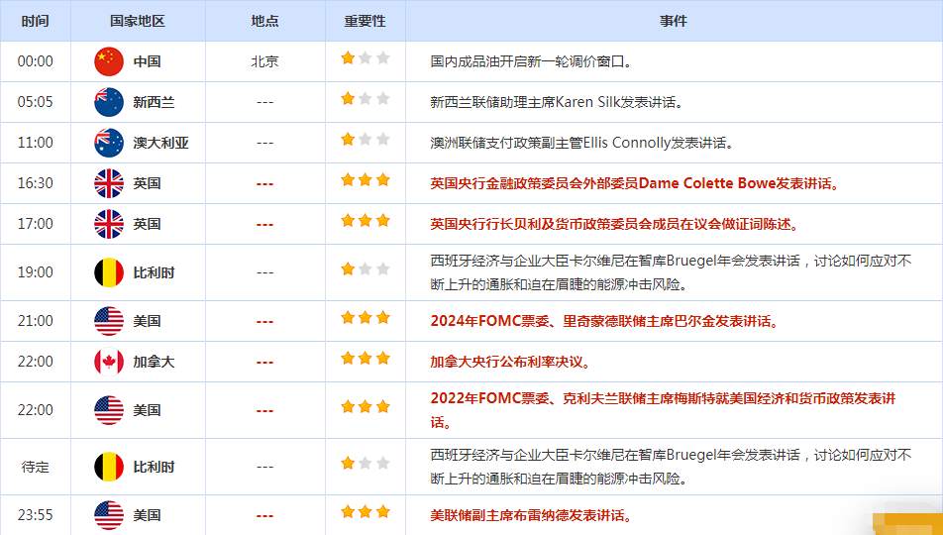Click the 国家地区 column header
The width and height of the screenshot is (943, 535).
[x=138, y=21]
